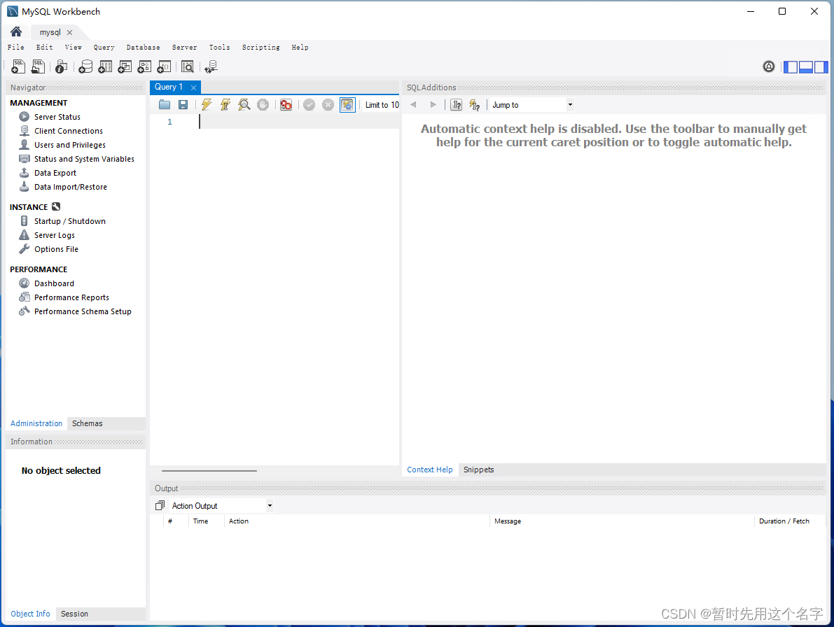Switch to the Snippets tab
The width and height of the screenshot is (834, 627).
(x=479, y=470)
